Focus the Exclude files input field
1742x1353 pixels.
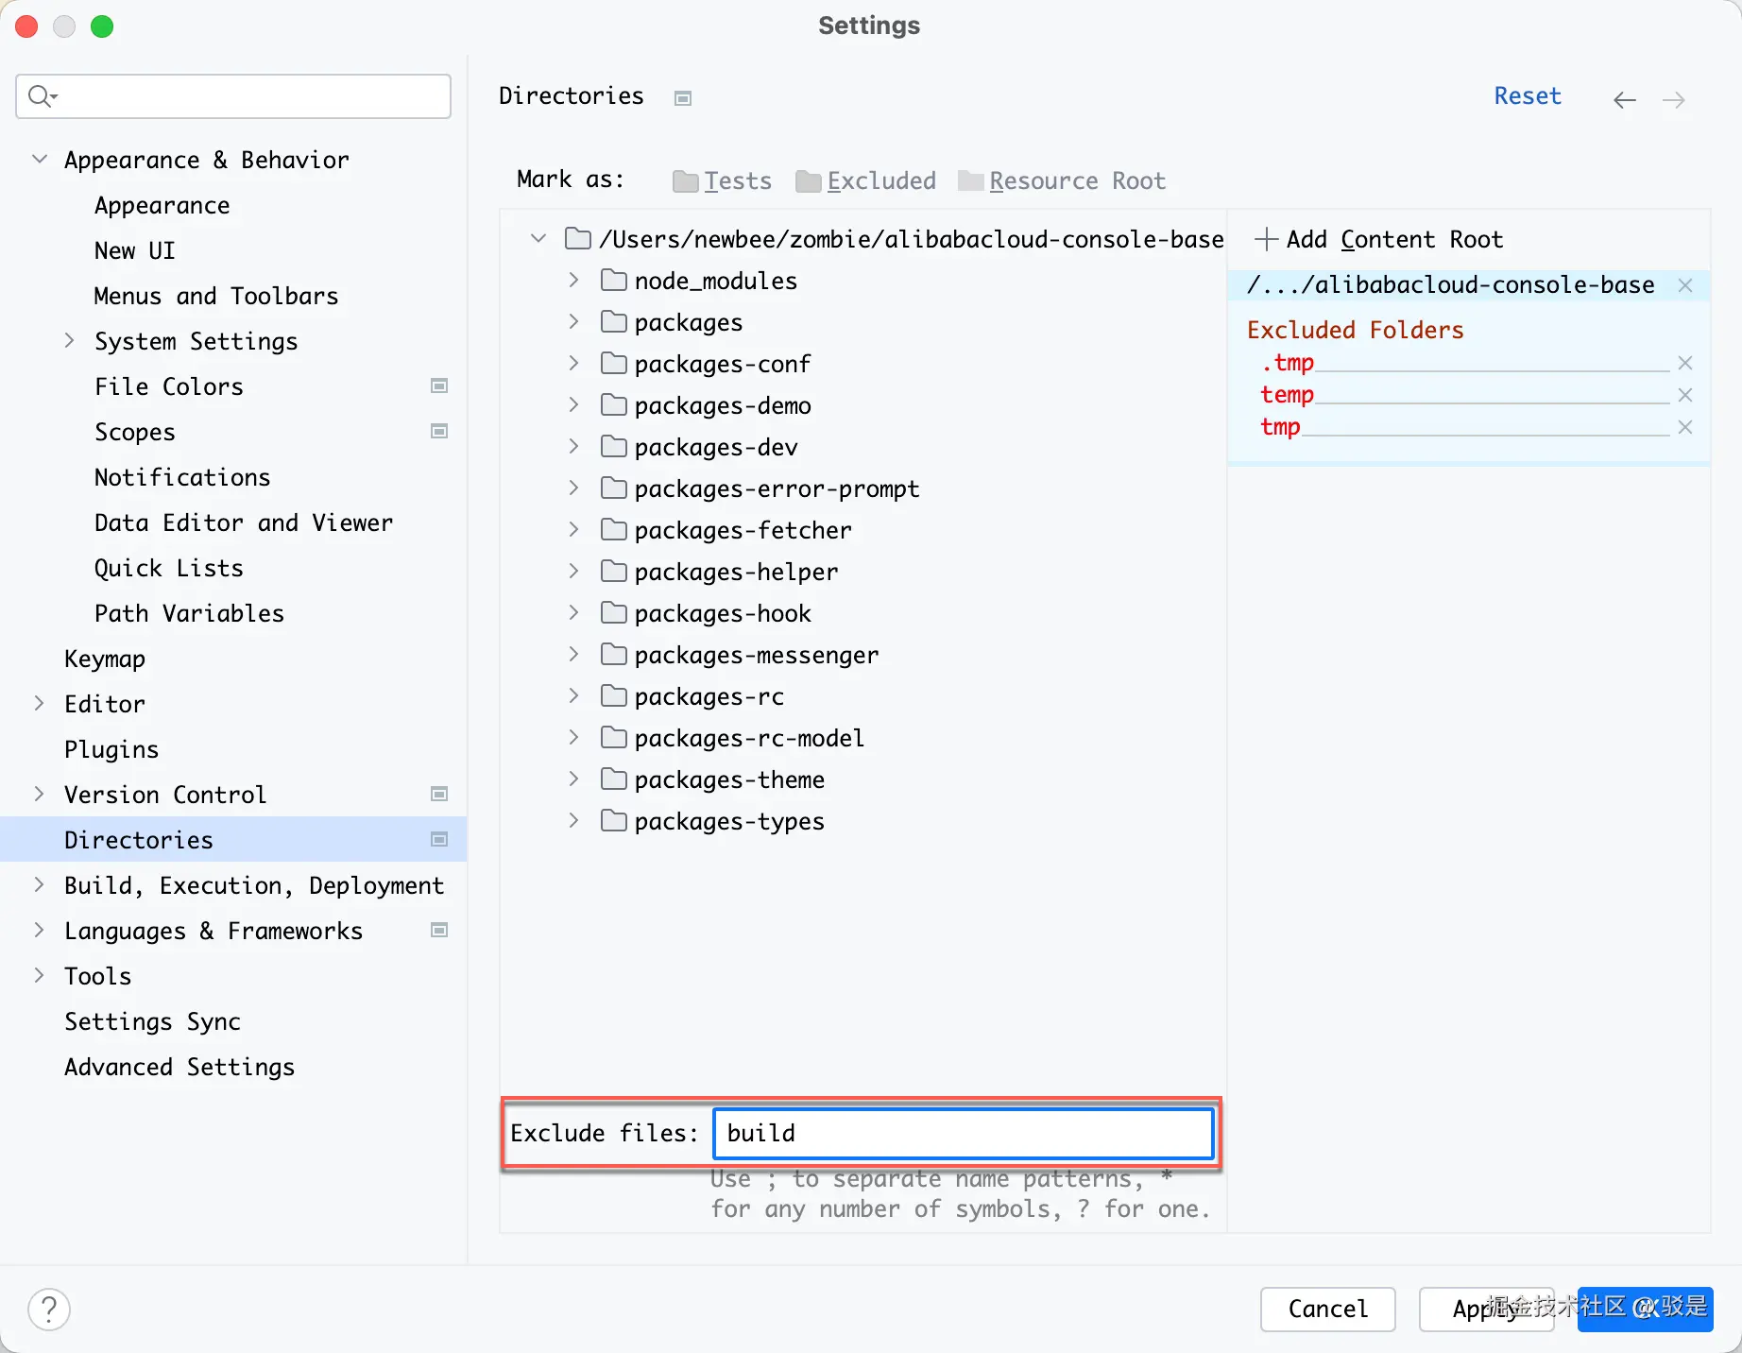(964, 1133)
